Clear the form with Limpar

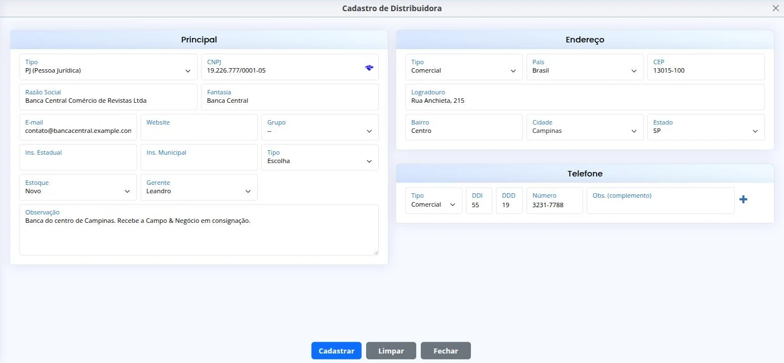391,351
